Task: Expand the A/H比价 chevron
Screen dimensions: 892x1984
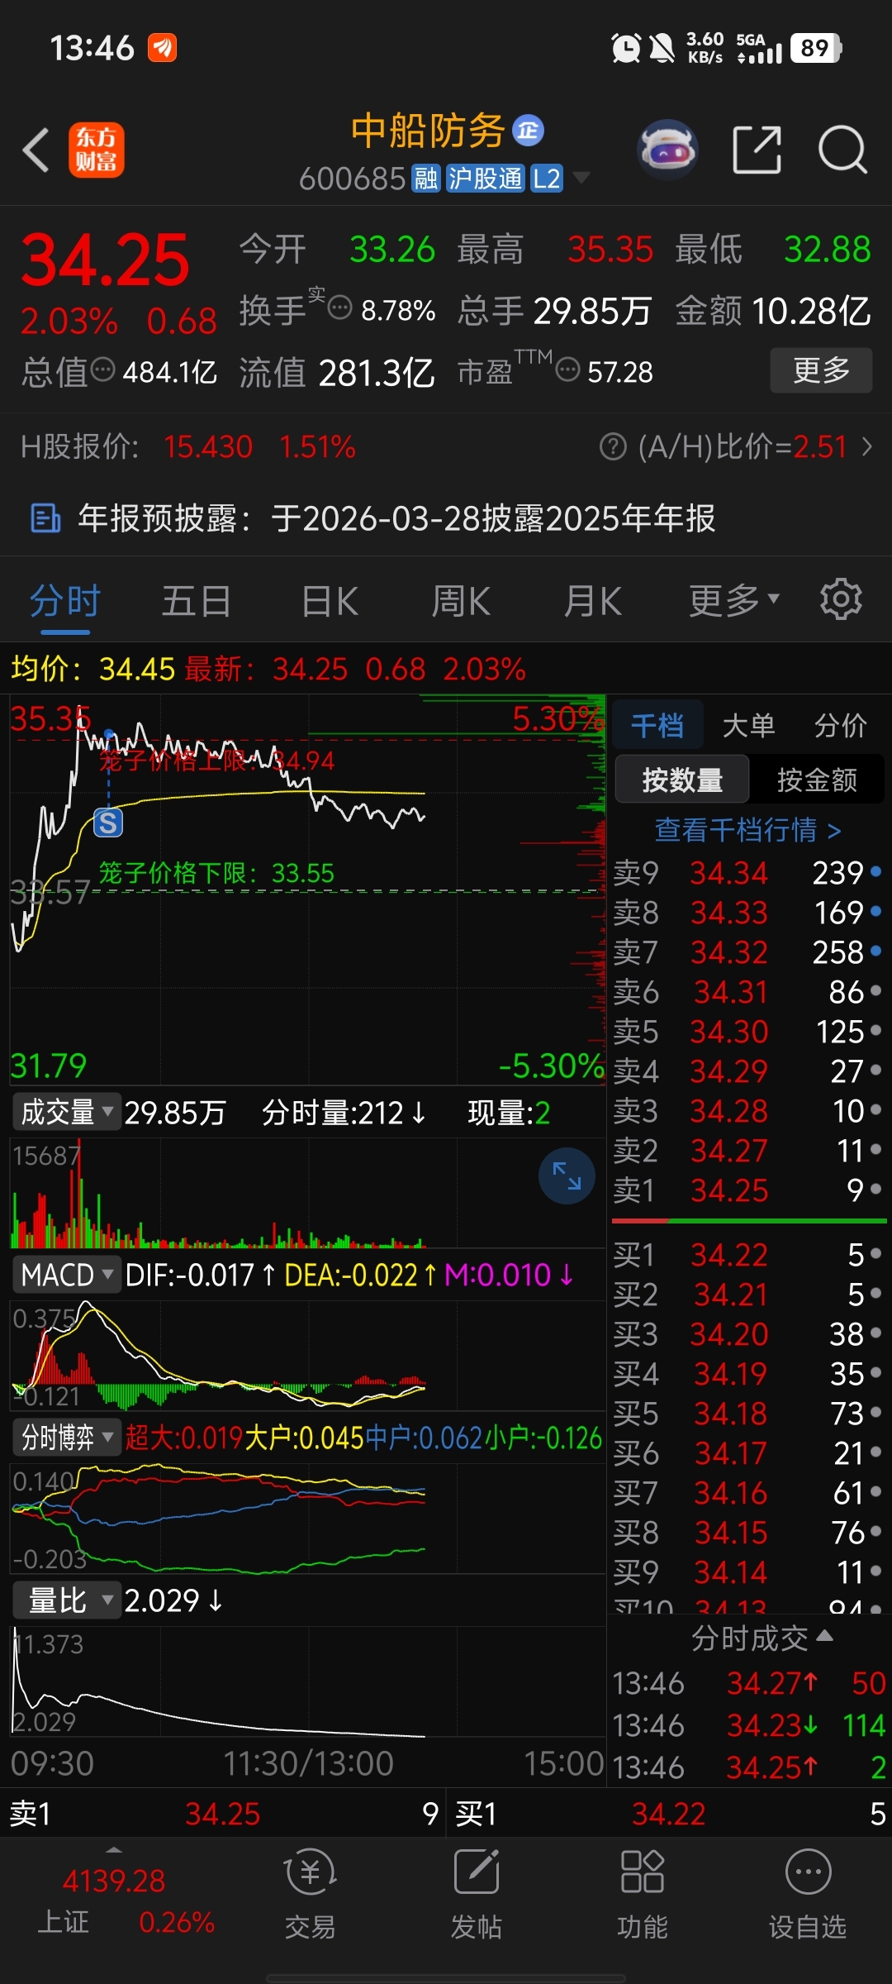Action: (866, 447)
